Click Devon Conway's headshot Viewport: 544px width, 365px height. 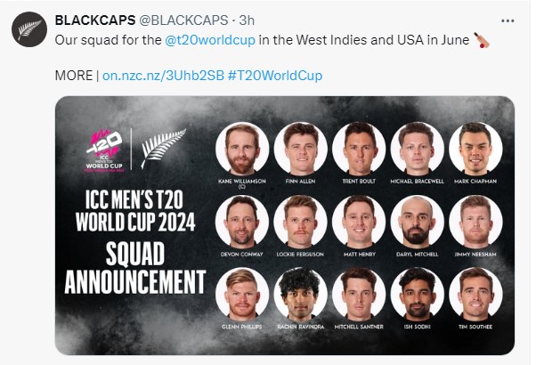tap(243, 221)
